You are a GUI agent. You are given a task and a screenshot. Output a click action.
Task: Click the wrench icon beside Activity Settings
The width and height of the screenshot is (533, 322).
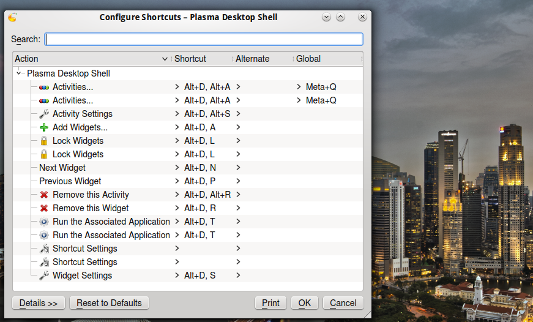coord(44,114)
